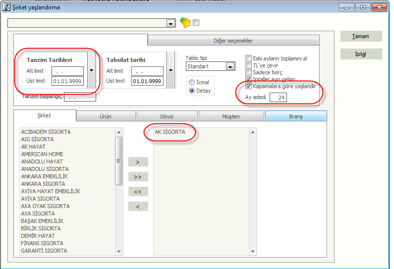Click the double left arrow remove-all button
394x269 pixels.
coord(138,191)
